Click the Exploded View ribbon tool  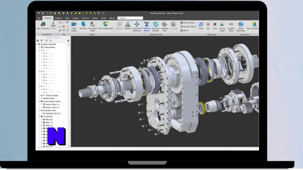(165, 26)
